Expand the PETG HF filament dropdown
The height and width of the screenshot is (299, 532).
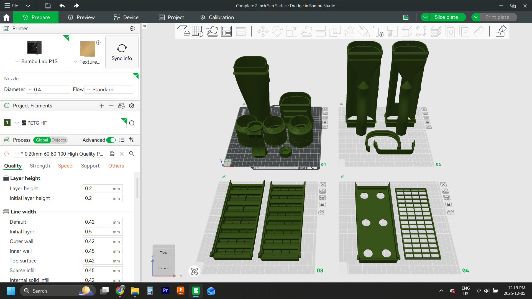[x=17, y=123]
